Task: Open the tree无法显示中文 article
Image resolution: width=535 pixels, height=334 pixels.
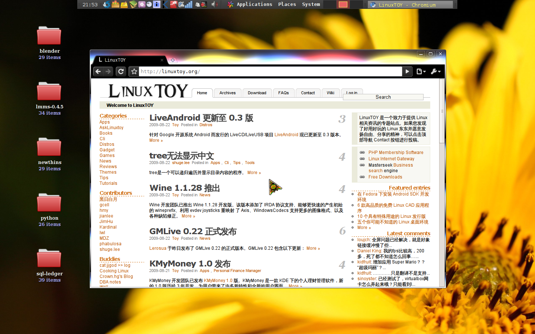Action: 182,156
